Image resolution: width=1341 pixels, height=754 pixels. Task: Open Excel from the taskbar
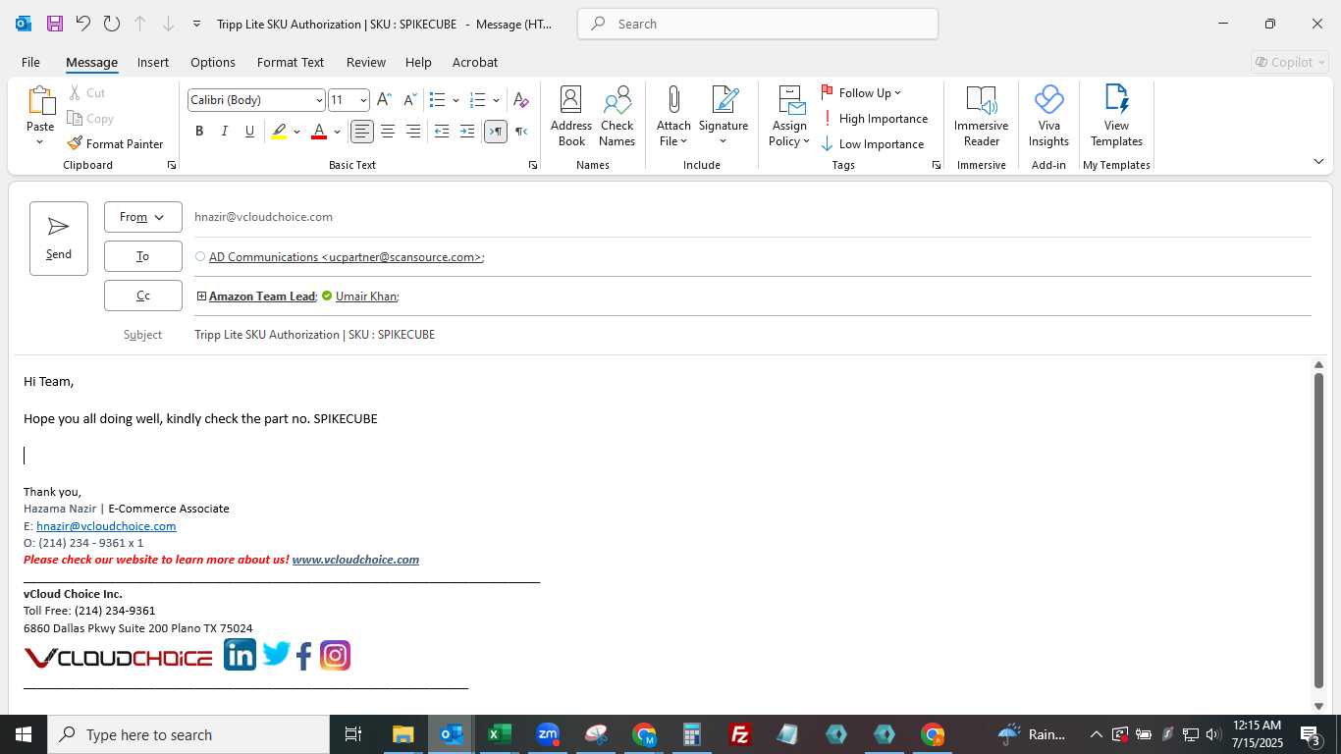pyautogui.click(x=500, y=734)
